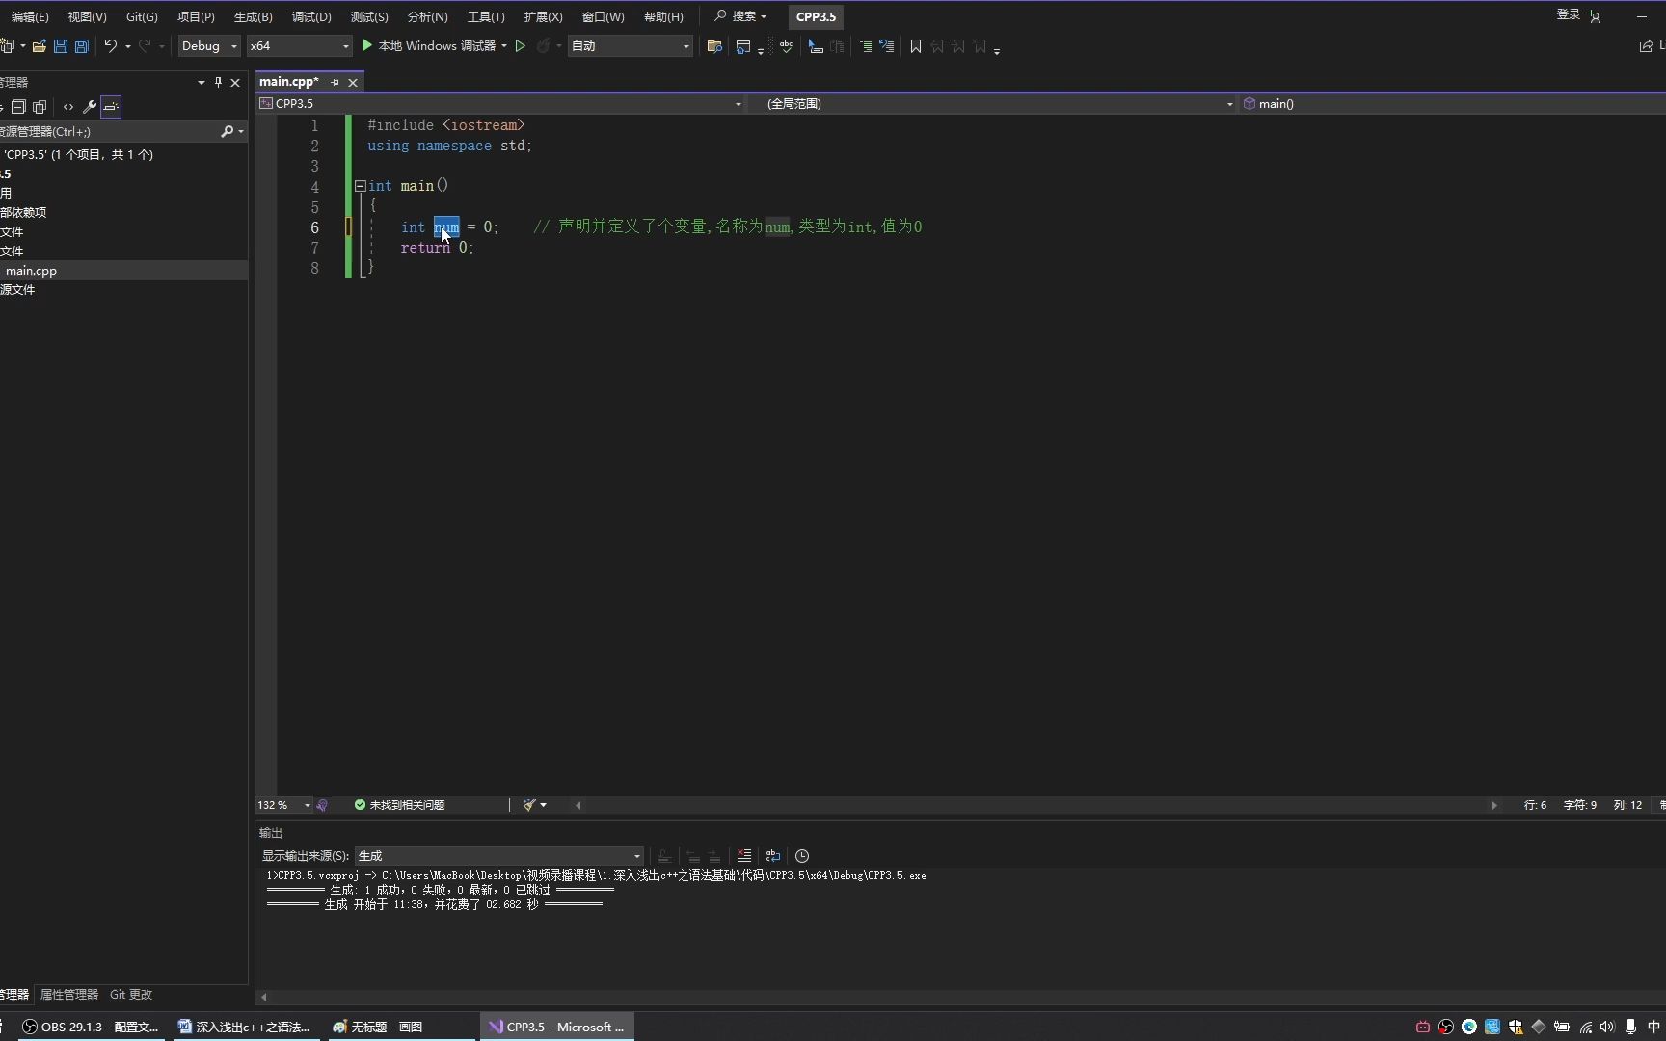Undo the last edit
Image resolution: width=1666 pixels, height=1041 pixels.
pos(111,46)
